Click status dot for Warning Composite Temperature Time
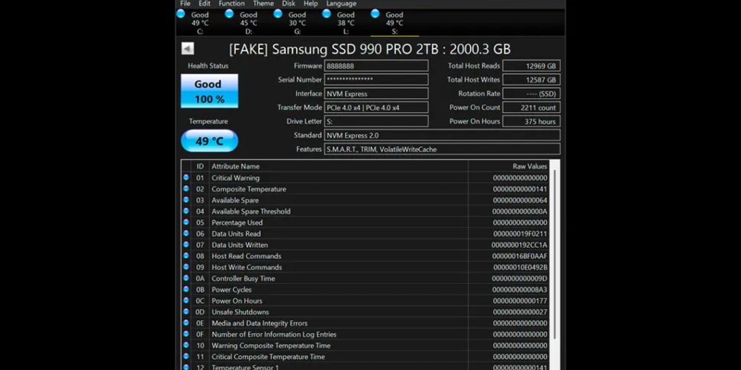 click(x=186, y=345)
